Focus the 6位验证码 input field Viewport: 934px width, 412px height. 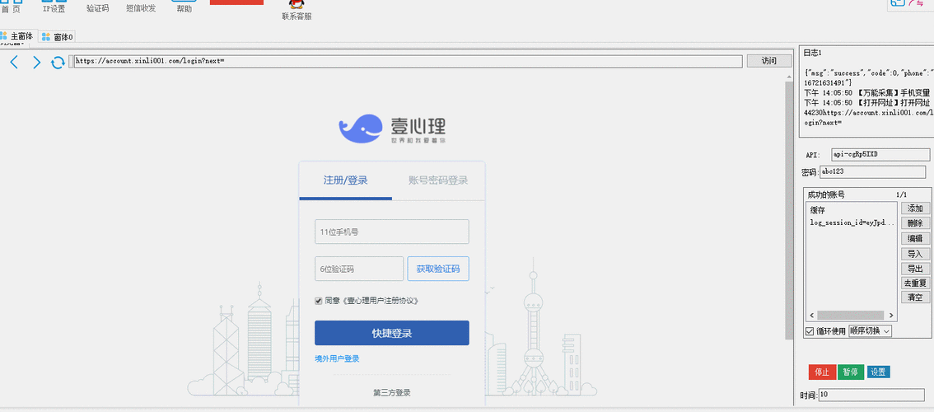click(359, 269)
